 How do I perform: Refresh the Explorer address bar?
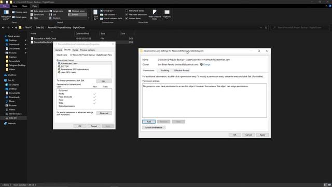click(x=266, y=28)
